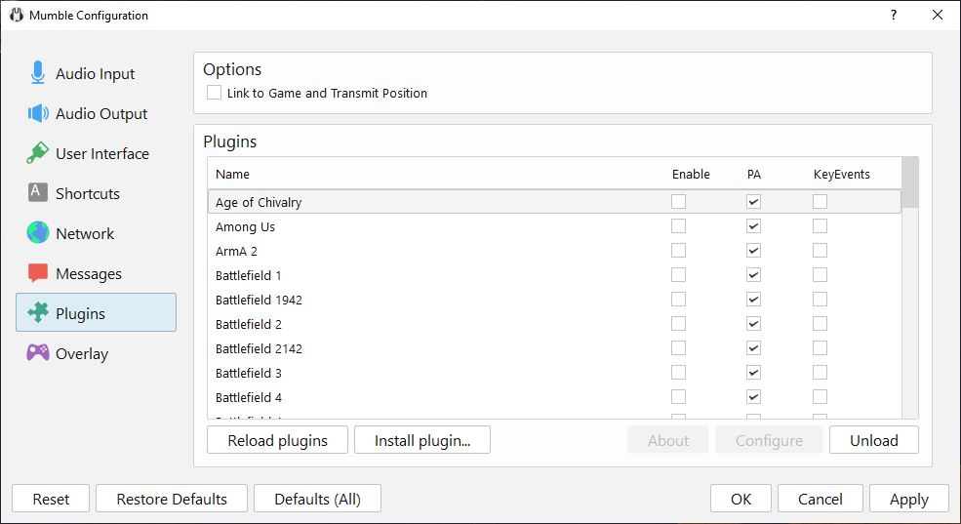Close the Mumble Configuration window

(x=938, y=15)
